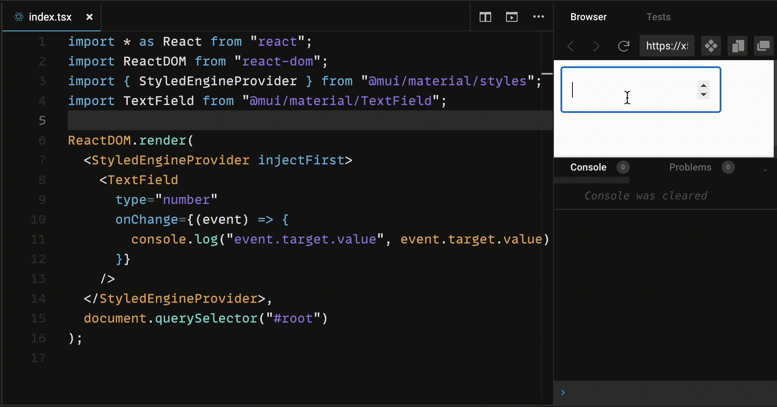Image resolution: width=777 pixels, height=407 pixels.
Task: Click the Problems count badge
Action: click(x=728, y=167)
